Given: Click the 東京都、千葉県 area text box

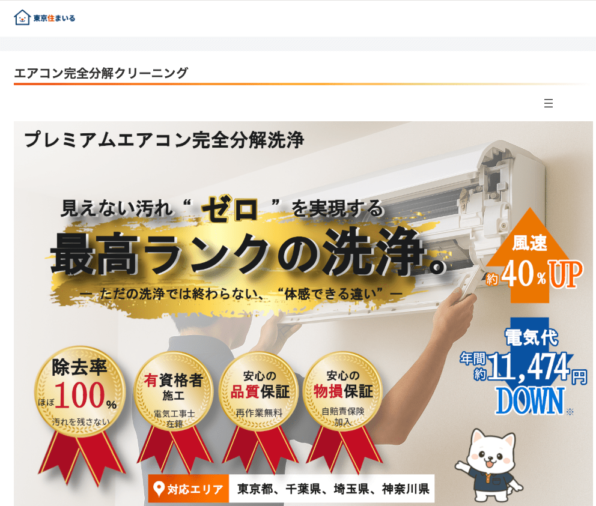Looking at the screenshot, I should (x=332, y=489).
